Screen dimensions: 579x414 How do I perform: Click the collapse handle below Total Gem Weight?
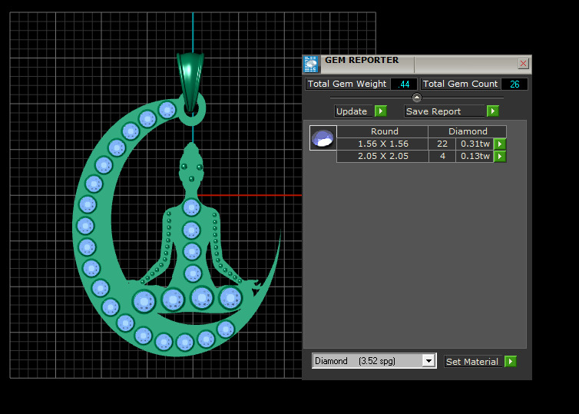(416, 98)
